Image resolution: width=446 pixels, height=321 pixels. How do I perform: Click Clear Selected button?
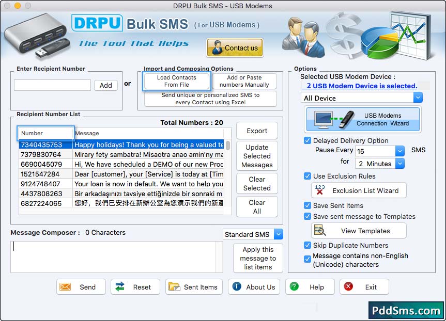pos(257,184)
